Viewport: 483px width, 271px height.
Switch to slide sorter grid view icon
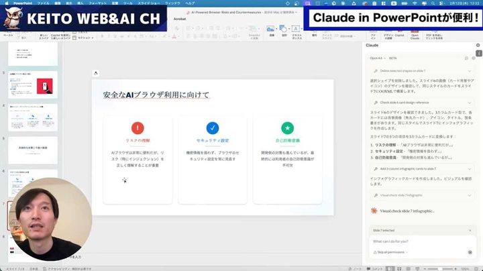(x=399, y=269)
